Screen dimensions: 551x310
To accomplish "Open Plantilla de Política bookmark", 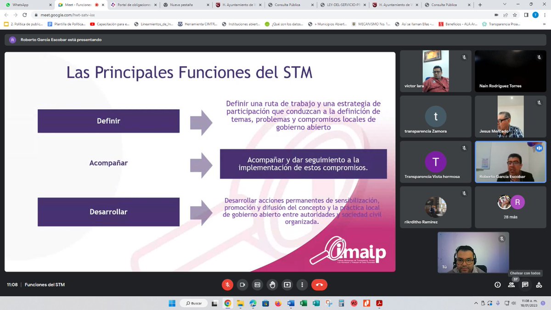I will (66, 24).
